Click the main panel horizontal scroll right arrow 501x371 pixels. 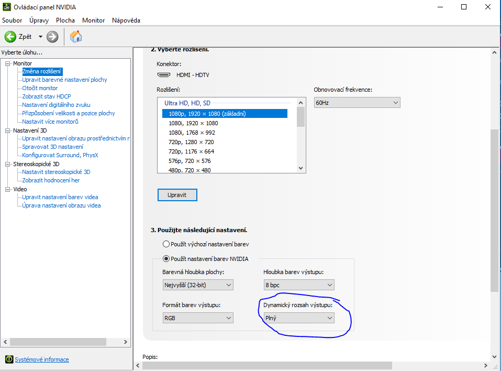pos(486,365)
